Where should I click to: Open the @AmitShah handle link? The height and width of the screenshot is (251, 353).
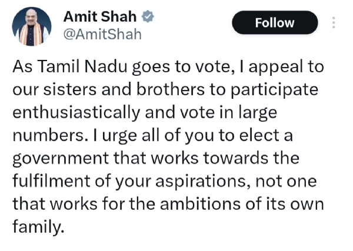point(102,34)
